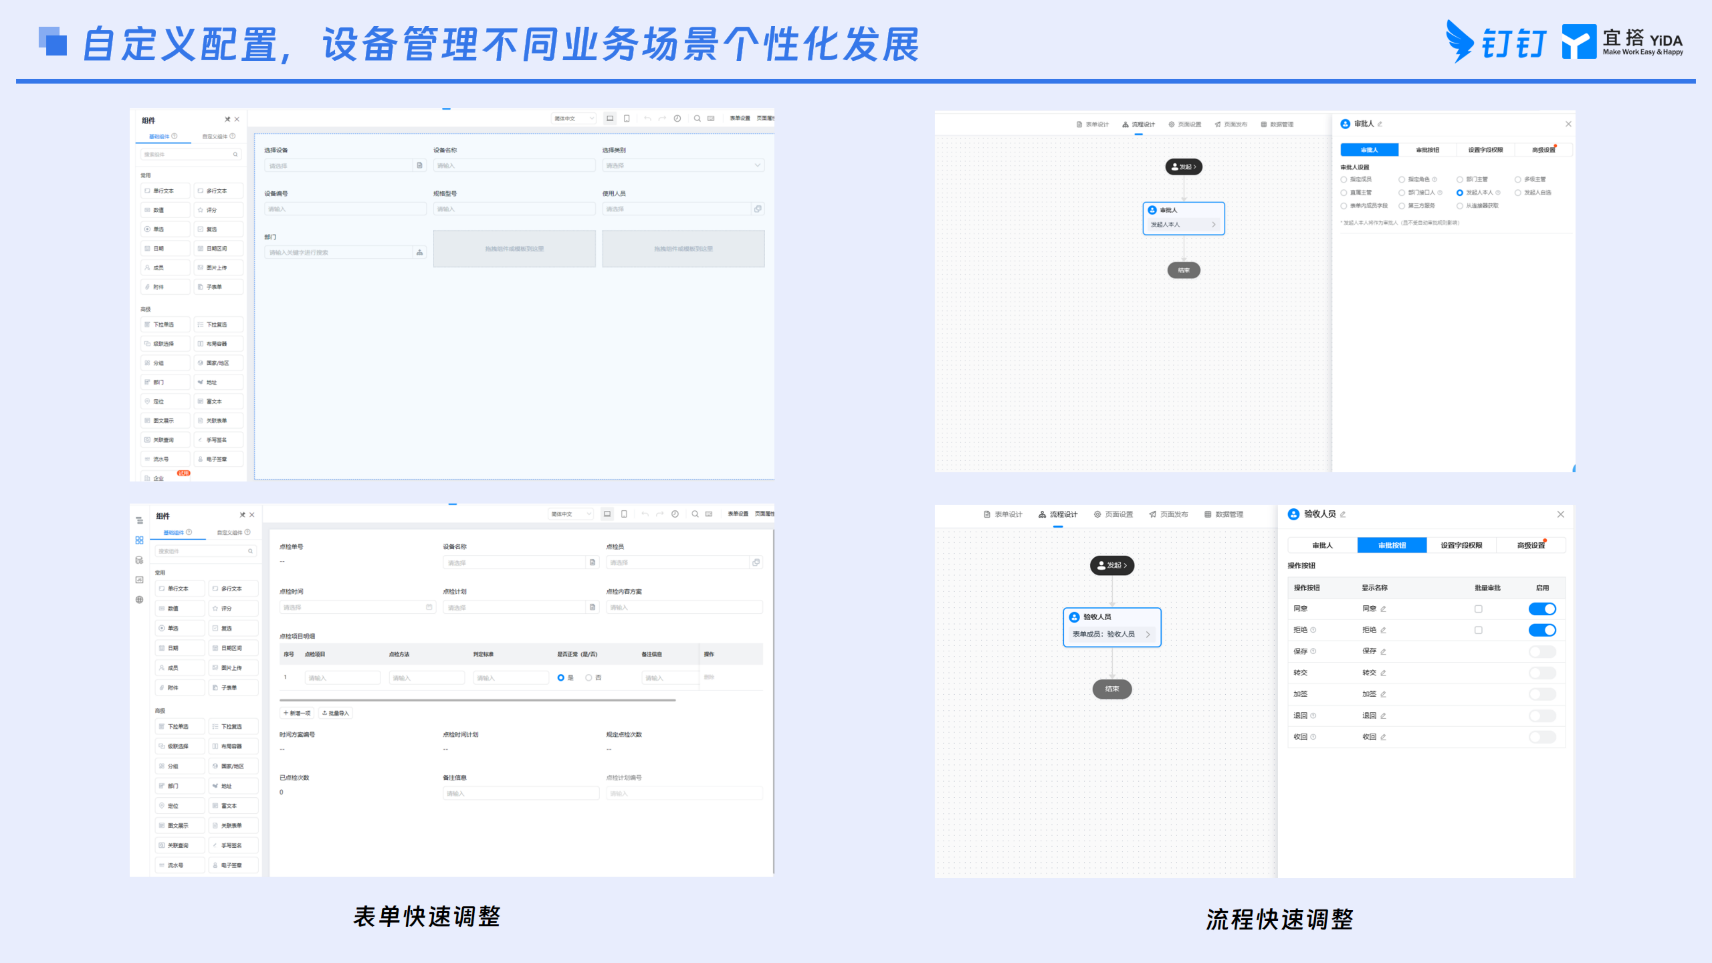Go to 表单设计 tab in 验收人员 workflow window
The image size is (1712, 963).
pyautogui.click(x=1003, y=514)
